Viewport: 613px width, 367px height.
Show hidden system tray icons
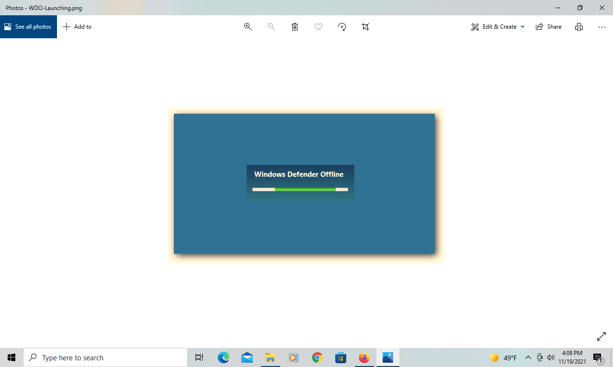tap(528, 357)
